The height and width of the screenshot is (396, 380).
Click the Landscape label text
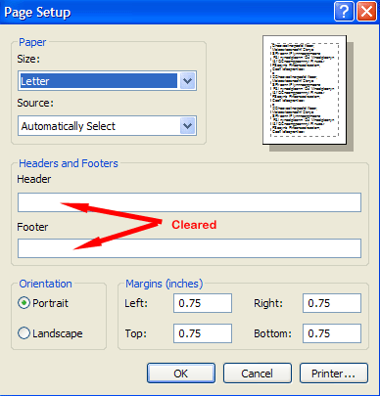[58, 333]
